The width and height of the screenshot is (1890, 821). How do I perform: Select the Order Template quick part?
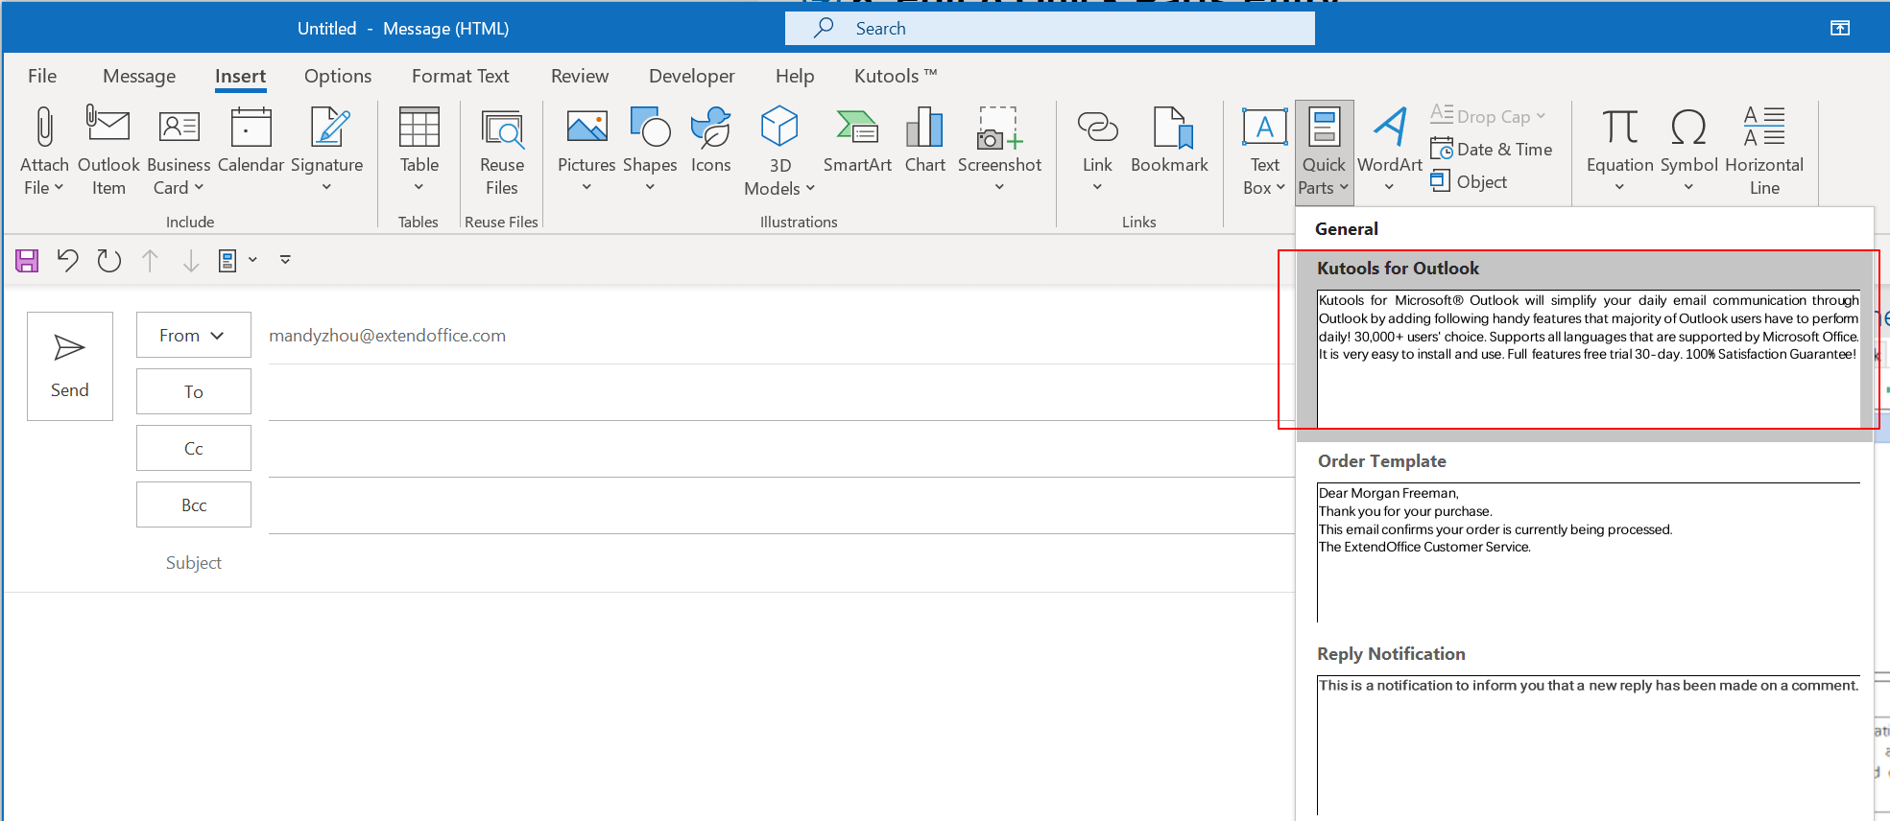pyautogui.click(x=1585, y=537)
